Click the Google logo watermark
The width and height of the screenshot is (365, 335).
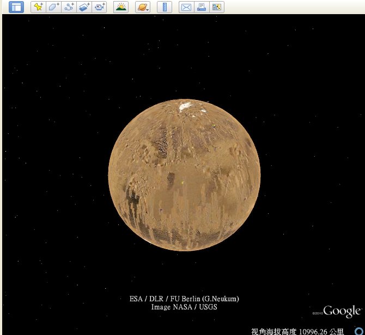coord(342,312)
